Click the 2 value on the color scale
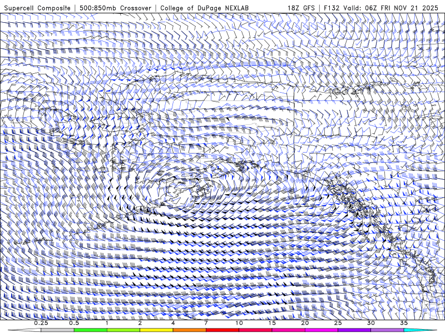This screenshot has width=445, height=333. pos(140,323)
